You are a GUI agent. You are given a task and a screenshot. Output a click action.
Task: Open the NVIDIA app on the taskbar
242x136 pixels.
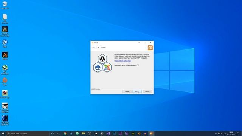click(133, 133)
